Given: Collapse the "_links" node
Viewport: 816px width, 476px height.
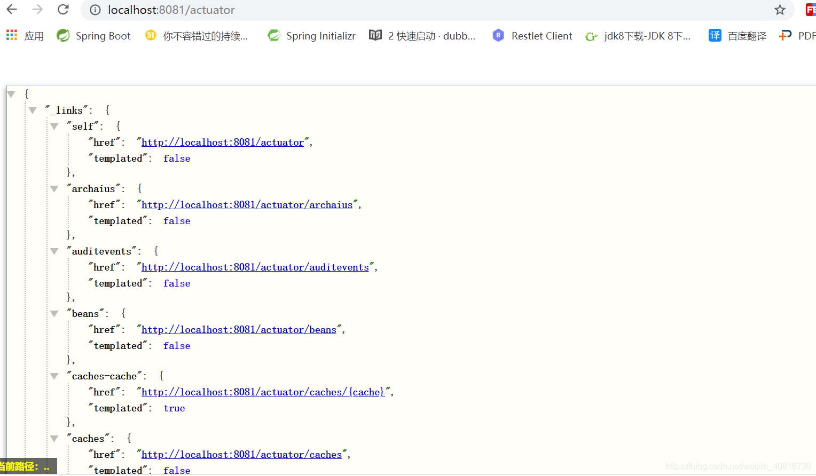Looking at the screenshot, I should pyautogui.click(x=33, y=110).
